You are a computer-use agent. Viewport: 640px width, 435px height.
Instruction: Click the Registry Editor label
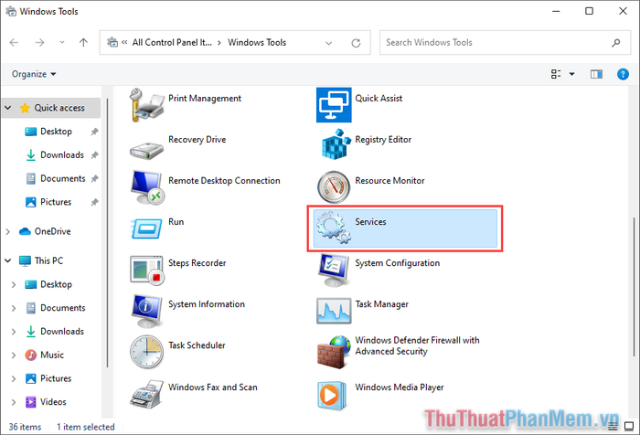click(383, 140)
